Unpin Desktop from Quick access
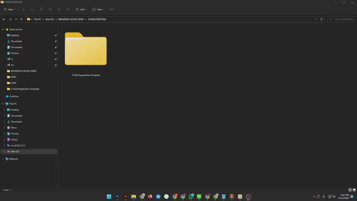Screen dimensions: 357x201 pyautogui.click(x=56, y=35)
